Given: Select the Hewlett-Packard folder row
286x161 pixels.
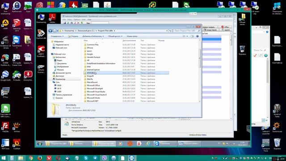Looking at the screenshot, I should [x=126, y=57].
